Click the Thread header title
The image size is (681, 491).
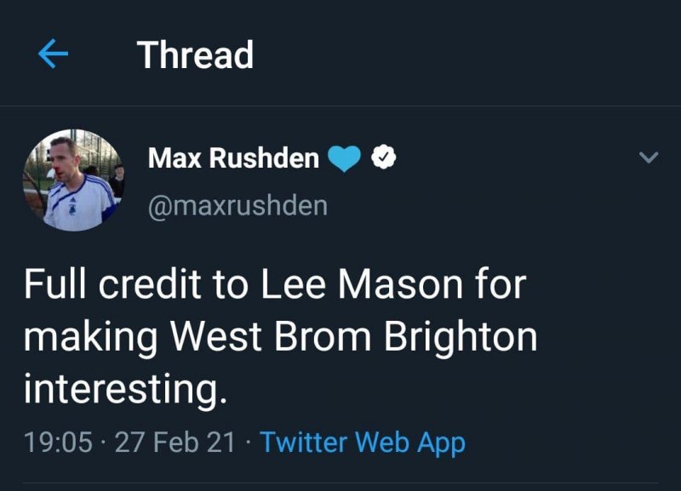point(195,55)
